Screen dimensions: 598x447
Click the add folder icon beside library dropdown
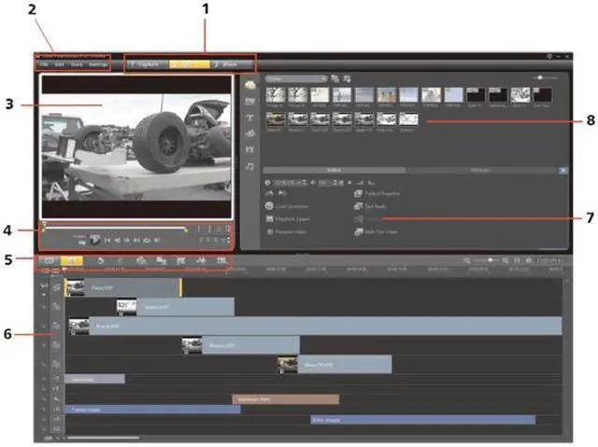pyautogui.click(x=335, y=78)
